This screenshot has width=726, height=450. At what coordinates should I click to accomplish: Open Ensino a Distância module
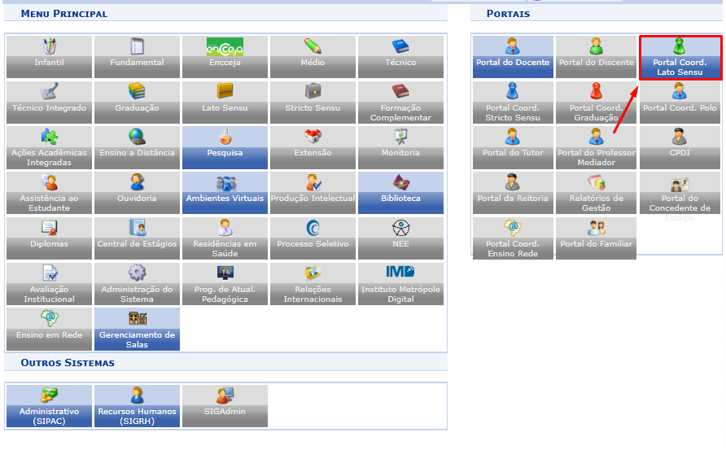pyautogui.click(x=137, y=147)
